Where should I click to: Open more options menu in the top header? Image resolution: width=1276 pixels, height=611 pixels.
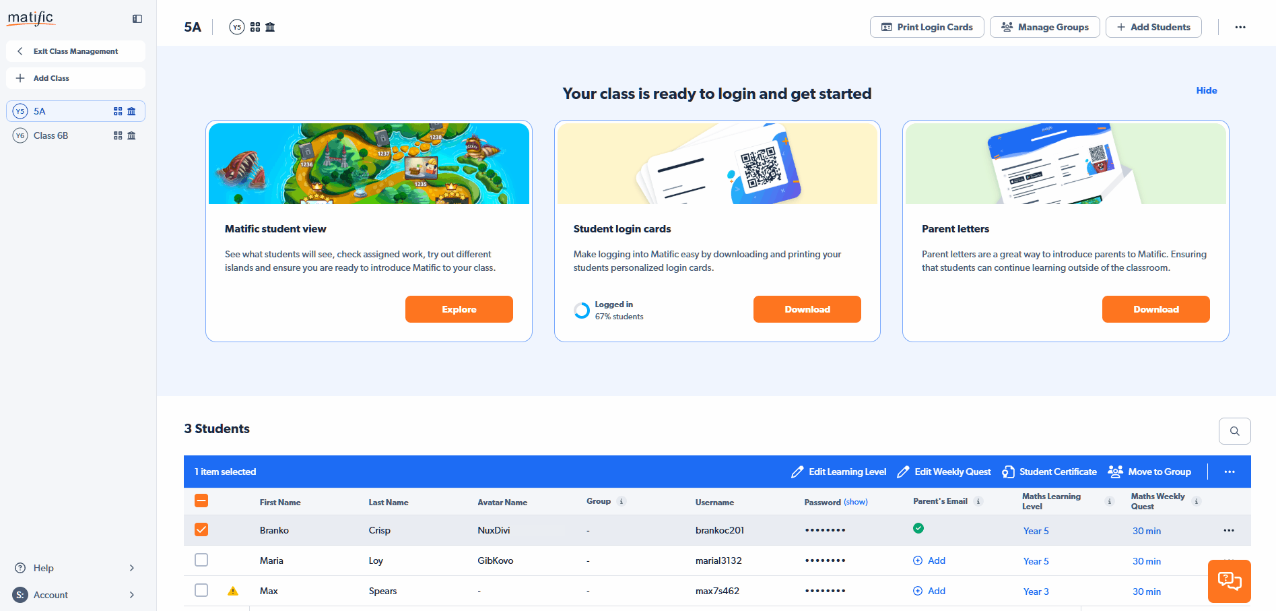click(x=1240, y=27)
